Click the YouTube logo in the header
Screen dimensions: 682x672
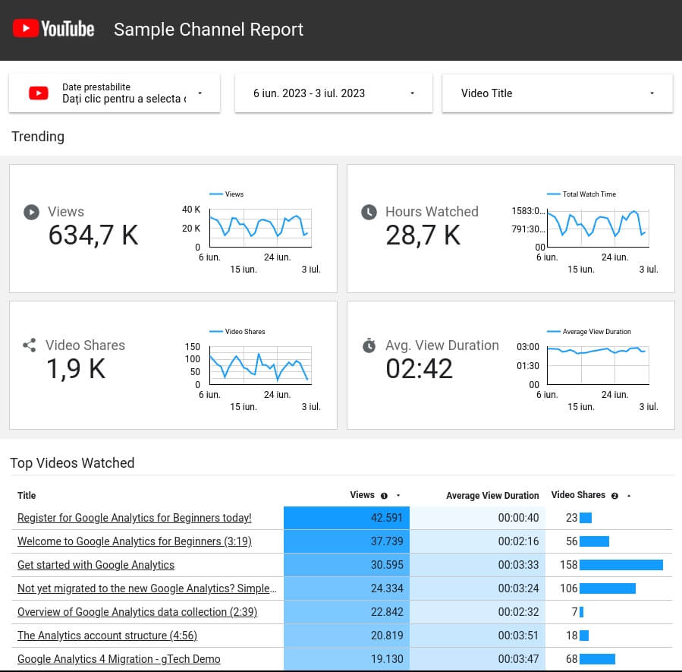pos(53,30)
